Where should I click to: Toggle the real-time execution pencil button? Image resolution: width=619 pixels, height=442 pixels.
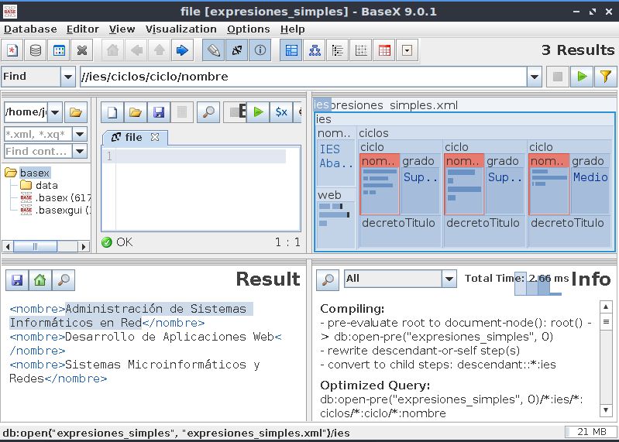tap(213, 51)
